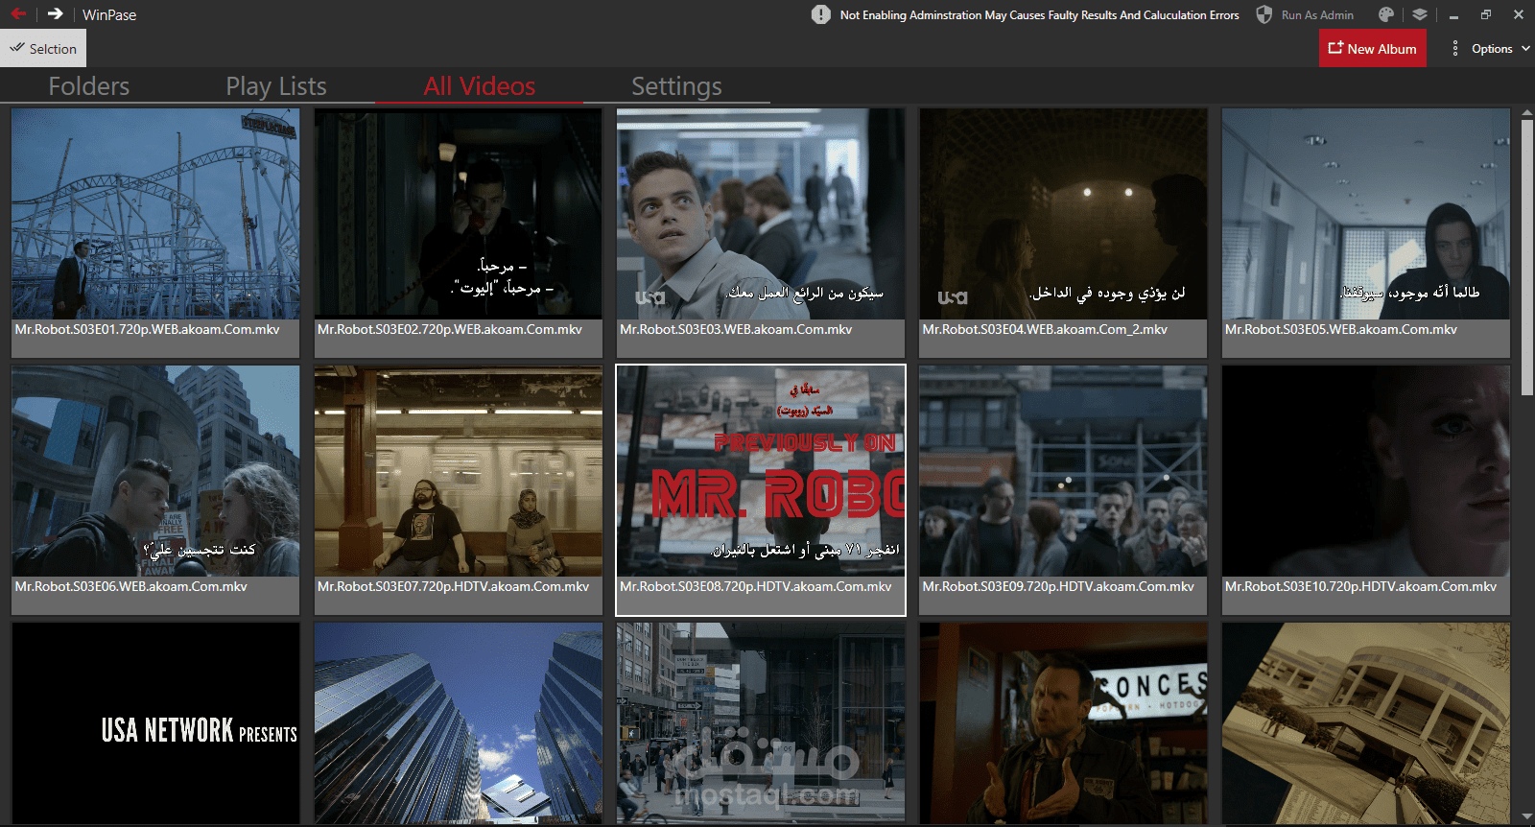This screenshot has height=827, width=1535.
Task: Open Mr.Robot S03E07 subway thumbnail
Action: tap(459, 471)
